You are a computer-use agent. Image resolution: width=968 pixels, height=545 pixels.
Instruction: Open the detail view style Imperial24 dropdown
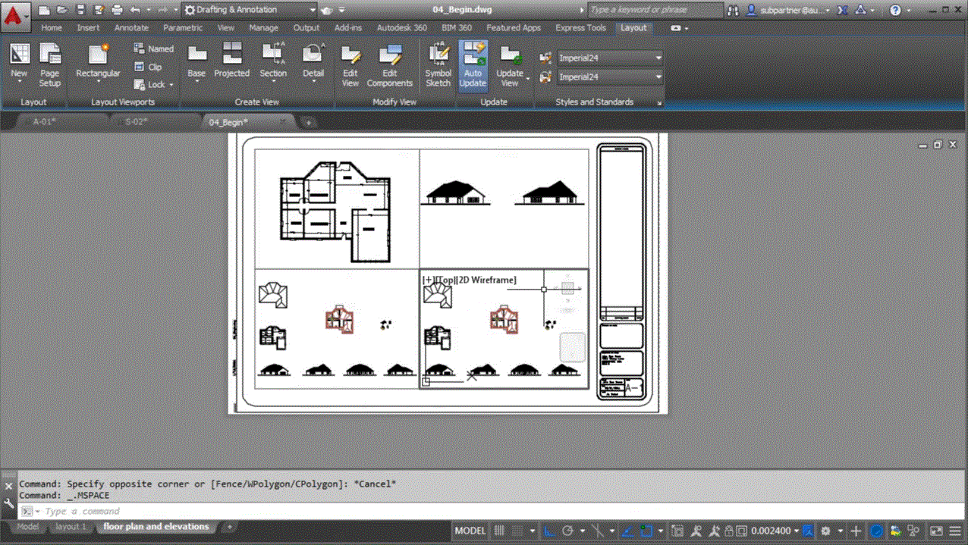pos(610,77)
